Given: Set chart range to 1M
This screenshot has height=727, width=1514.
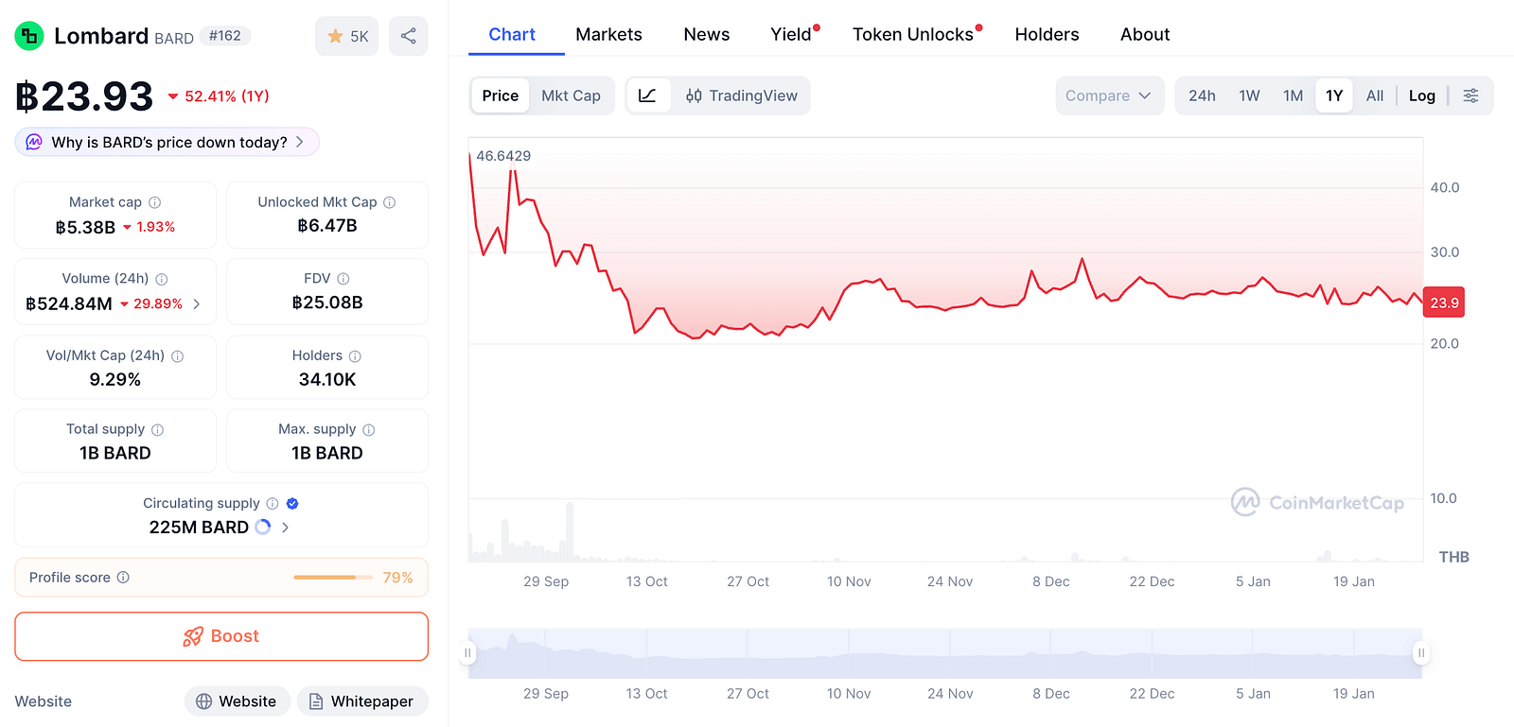Looking at the screenshot, I should (x=1293, y=95).
